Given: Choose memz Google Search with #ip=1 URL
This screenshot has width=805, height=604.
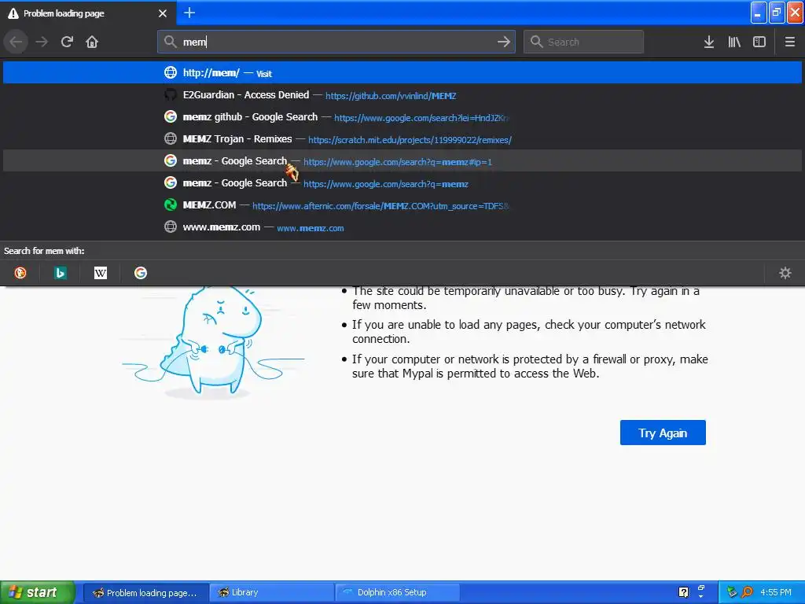Looking at the screenshot, I should tap(402, 161).
